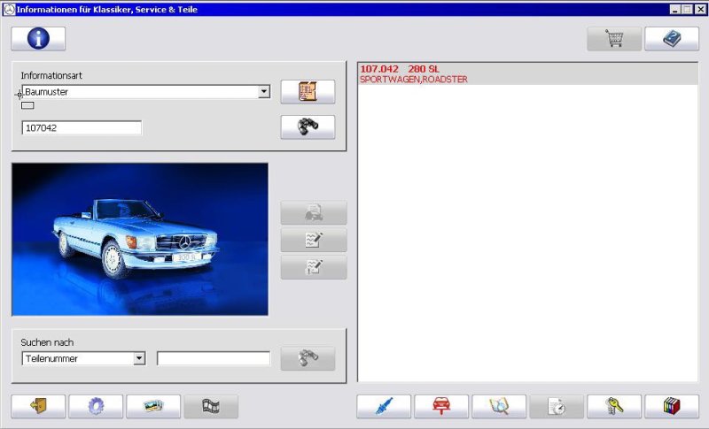Click binoculars button in Suchen nach section
The width and height of the screenshot is (709, 429).
(x=308, y=358)
